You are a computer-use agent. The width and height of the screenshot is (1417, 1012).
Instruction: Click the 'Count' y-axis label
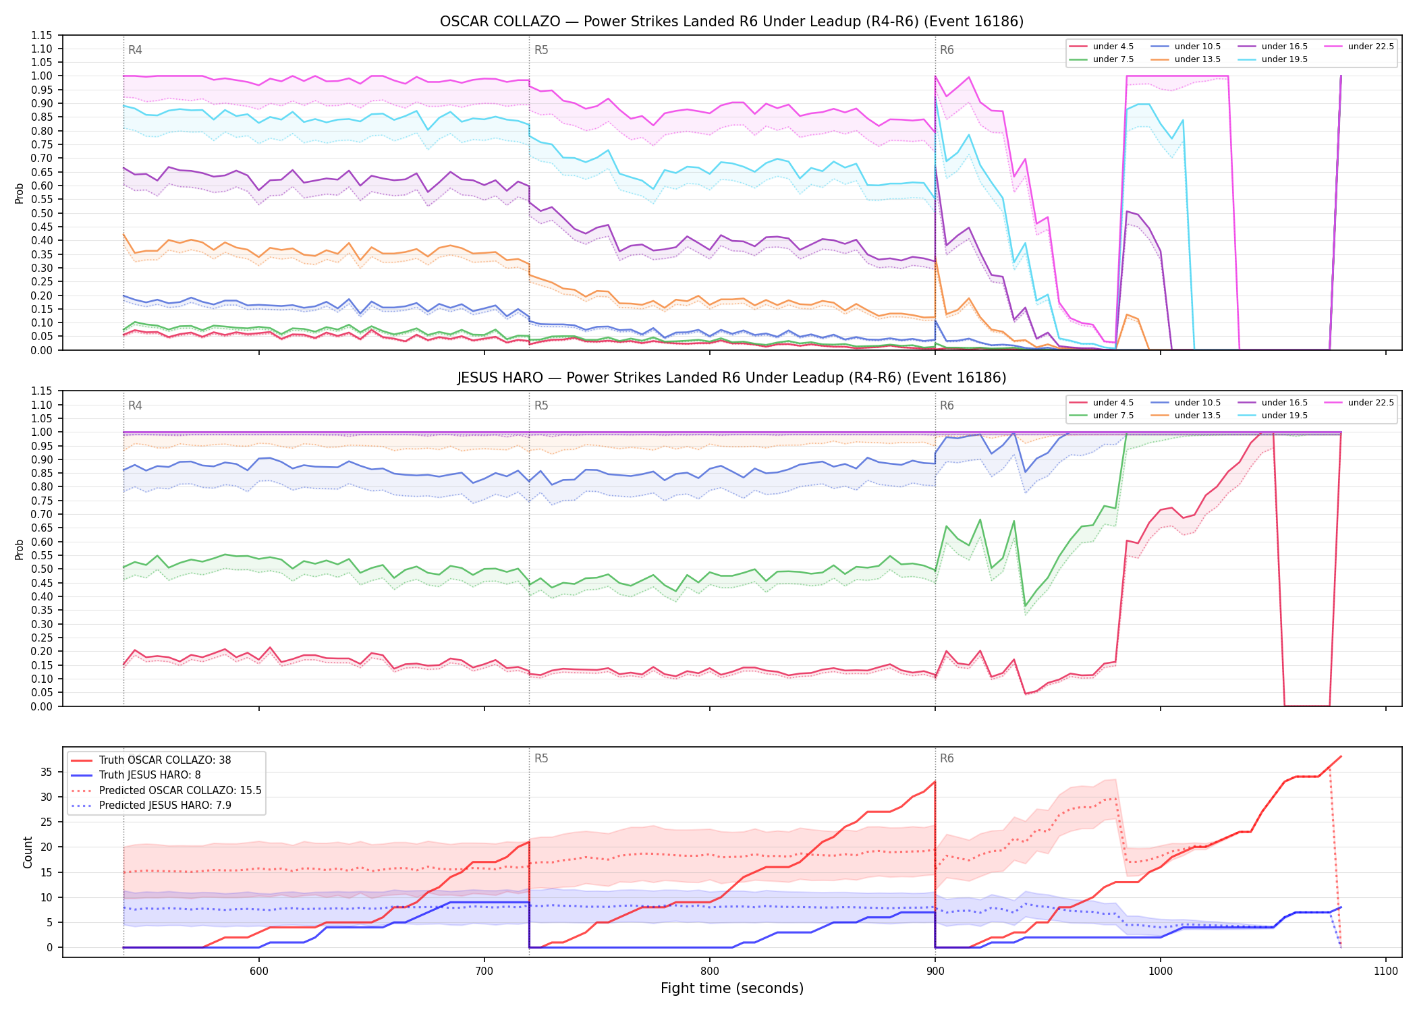[28, 852]
